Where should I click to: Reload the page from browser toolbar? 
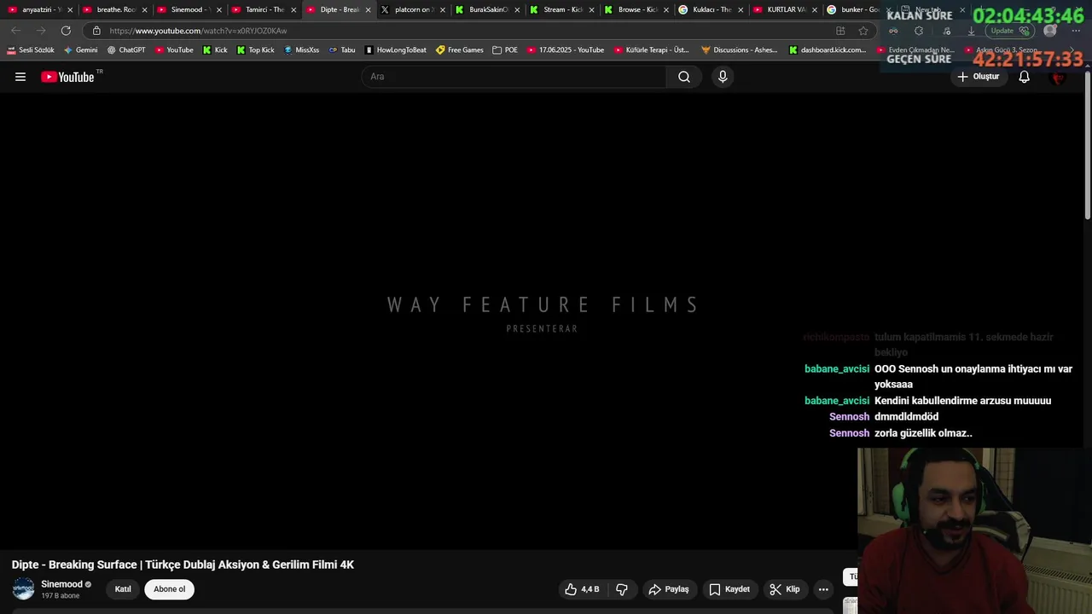pos(66,31)
